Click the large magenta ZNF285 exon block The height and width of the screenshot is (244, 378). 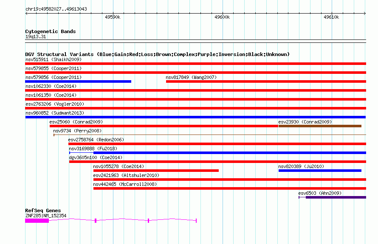tap(37, 221)
